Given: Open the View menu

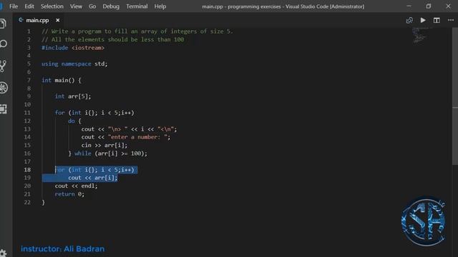Looking at the screenshot, I should [76, 6].
